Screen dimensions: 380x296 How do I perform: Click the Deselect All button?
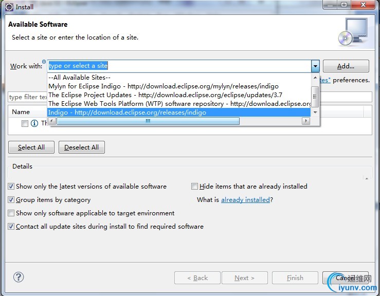[82, 147]
